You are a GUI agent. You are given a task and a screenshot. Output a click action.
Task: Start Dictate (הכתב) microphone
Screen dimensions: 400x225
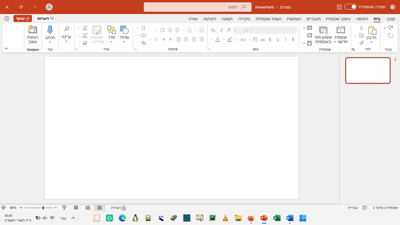click(x=50, y=34)
